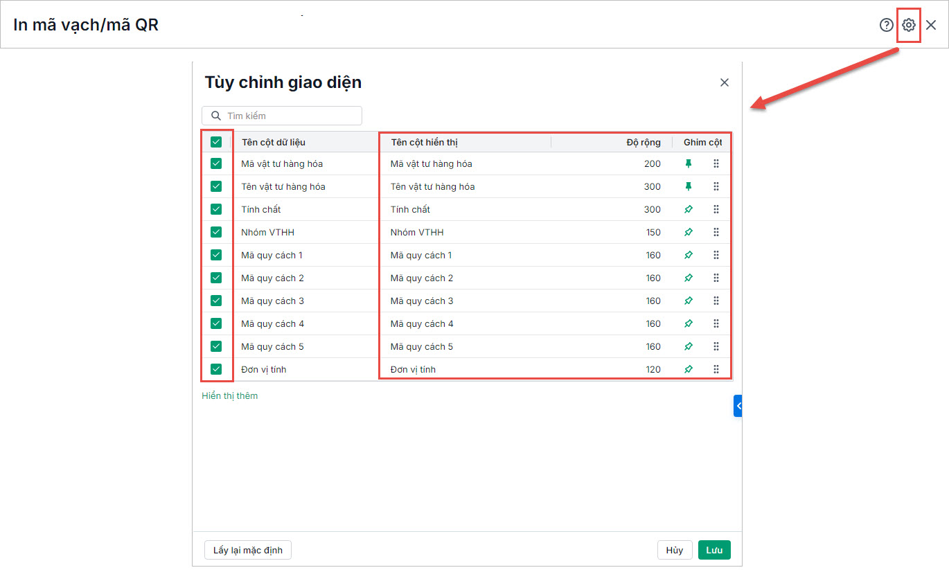Pin the Tính chất column
The height and width of the screenshot is (570, 949).
pyautogui.click(x=689, y=210)
